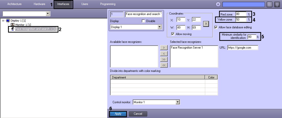Open the Programming tab

click(x=108, y=4)
